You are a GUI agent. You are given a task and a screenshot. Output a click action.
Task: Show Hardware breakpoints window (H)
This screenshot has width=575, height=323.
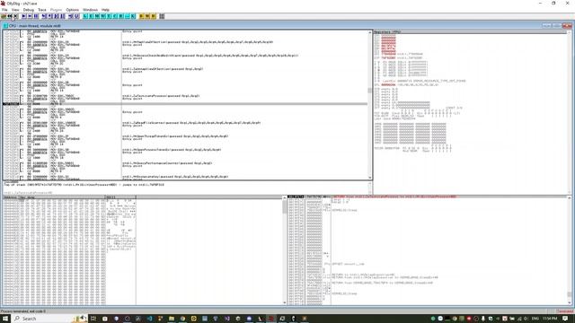(x=153, y=16)
